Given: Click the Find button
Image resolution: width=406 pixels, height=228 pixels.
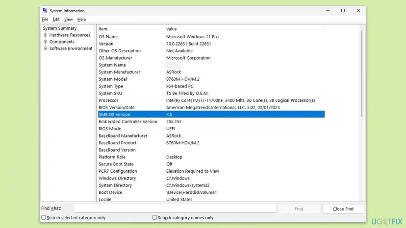Looking at the screenshot, I should tap(299, 208).
